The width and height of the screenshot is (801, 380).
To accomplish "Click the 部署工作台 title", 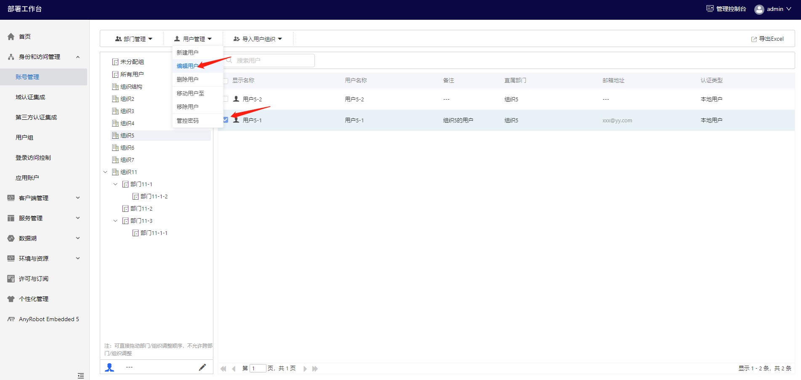I will pos(25,9).
